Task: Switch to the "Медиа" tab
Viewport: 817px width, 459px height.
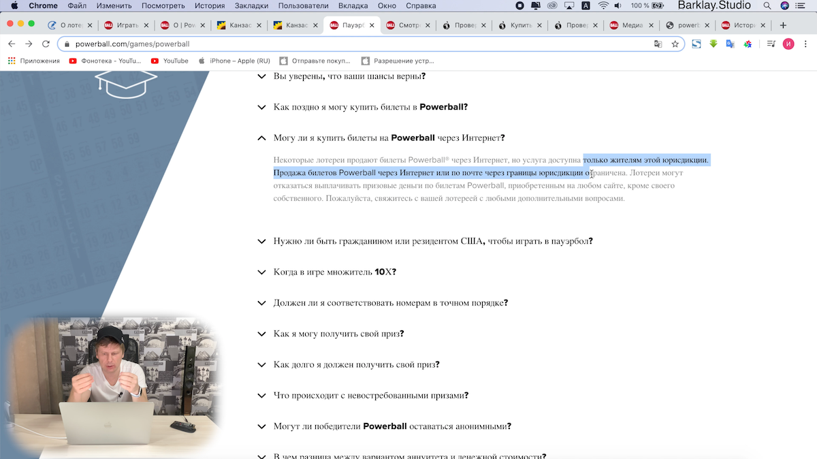Action: coord(632,25)
